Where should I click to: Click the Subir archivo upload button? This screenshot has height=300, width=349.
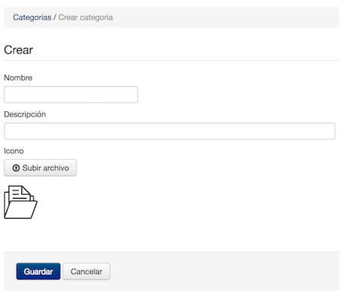40,168
